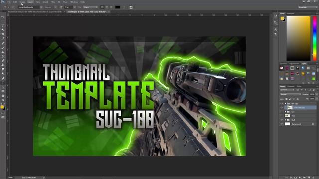Toggle Lock position in Layers panel
Screen dimensions: 319x179
click(x=294, y=99)
